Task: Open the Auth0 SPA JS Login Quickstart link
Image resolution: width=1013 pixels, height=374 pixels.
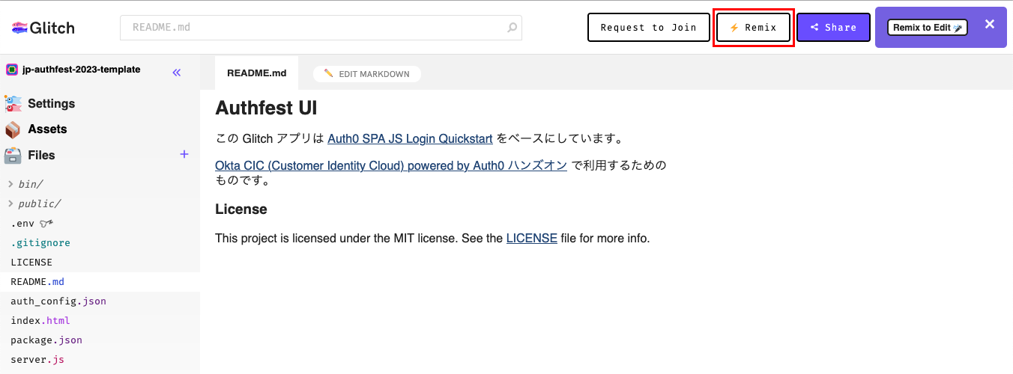Action: pos(410,138)
